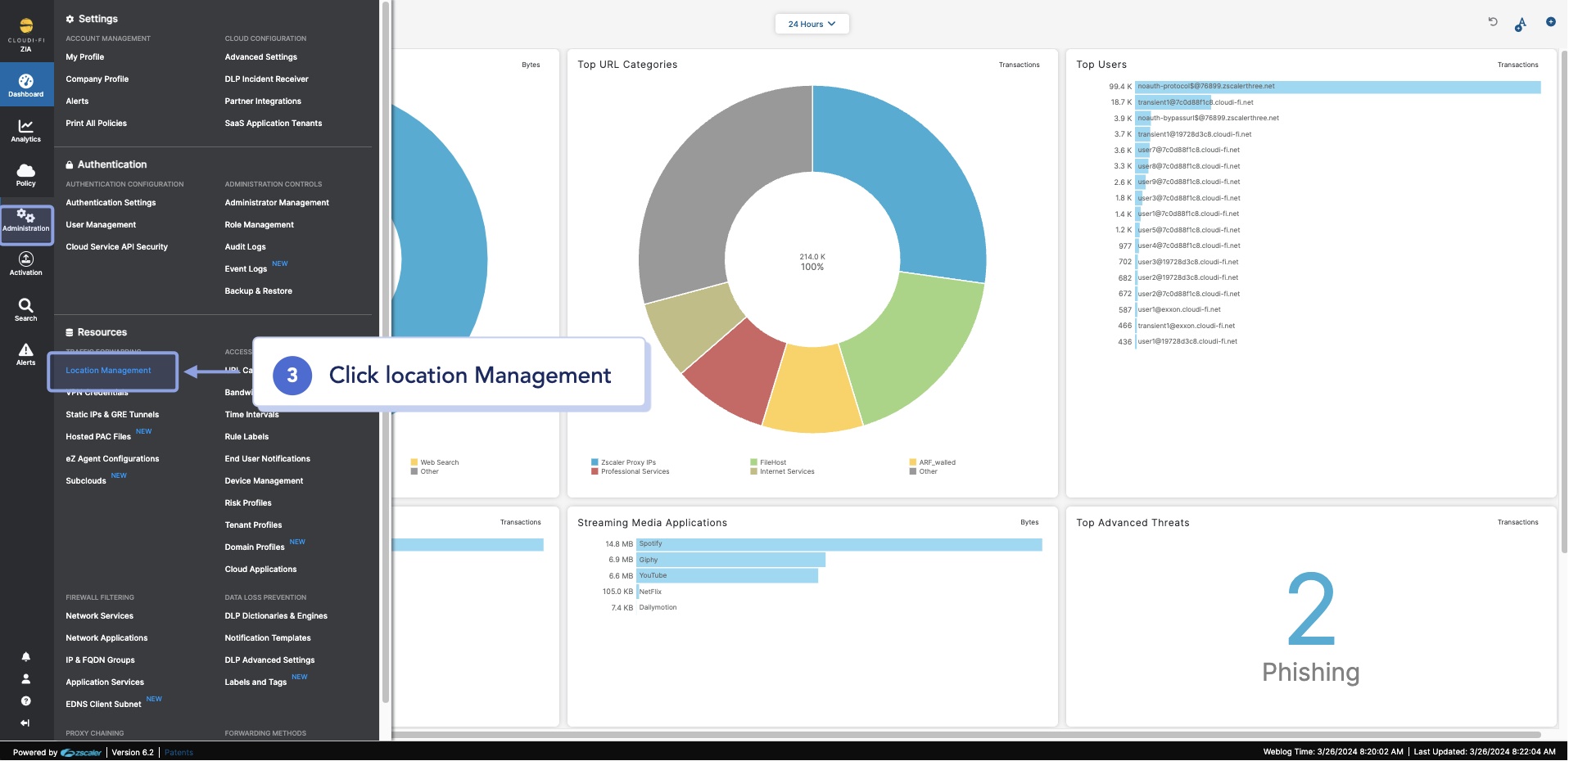
Task: Open the notifications bell icon
Action: click(x=25, y=657)
